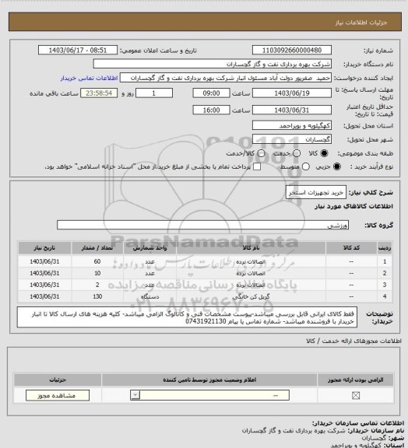Image resolution: width=408 pixels, height=448 pixels.
Task: Click the need number field 1103092660000480
Action: click(x=292, y=51)
